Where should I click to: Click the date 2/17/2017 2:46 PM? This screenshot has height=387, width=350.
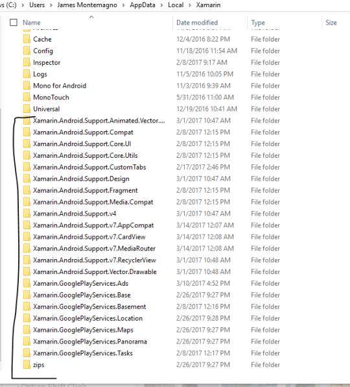pyautogui.click(x=203, y=167)
